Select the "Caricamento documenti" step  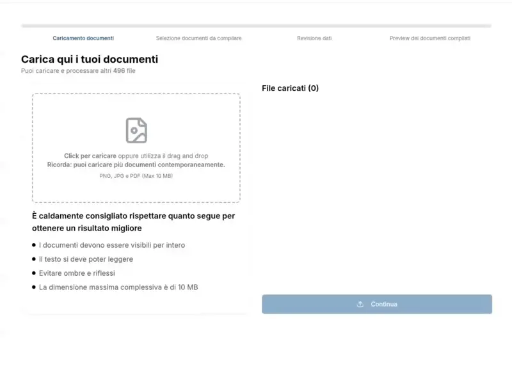(83, 38)
